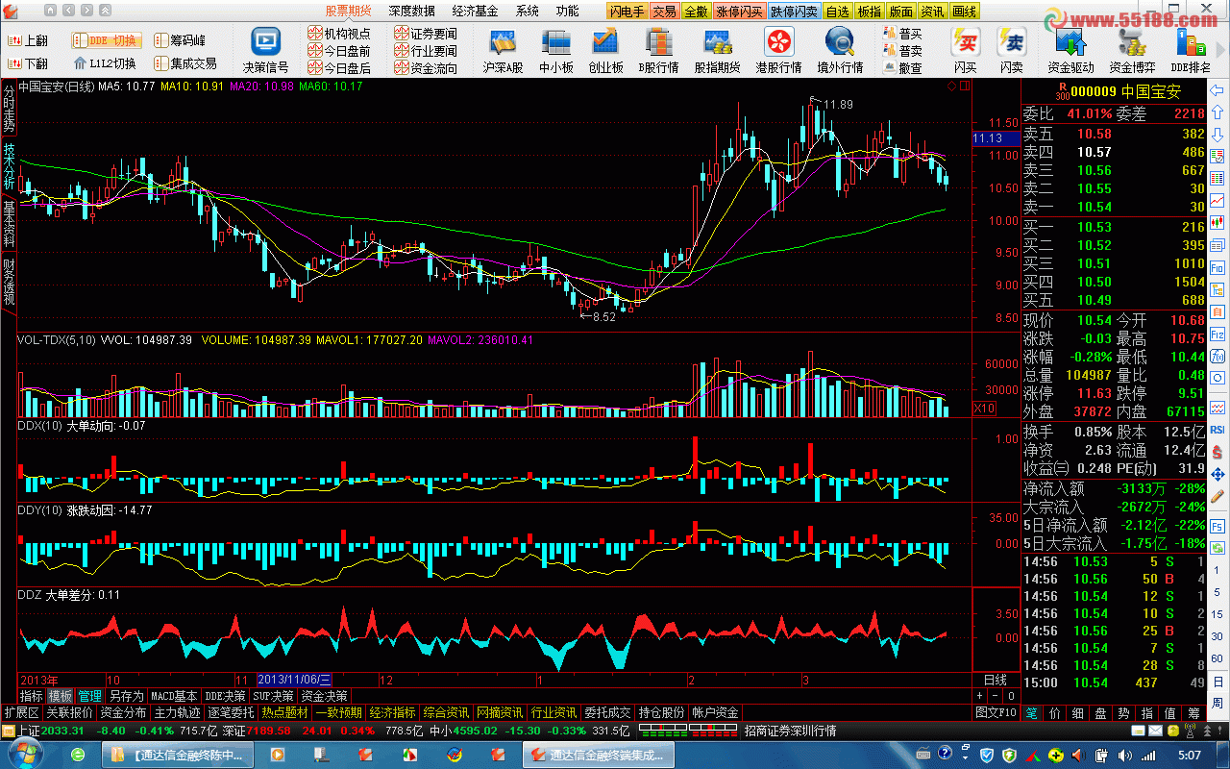Click 撤查 cancel/query button
Image resolution: width=1230 pixels, height=769 pixels.
coord(902,68)
